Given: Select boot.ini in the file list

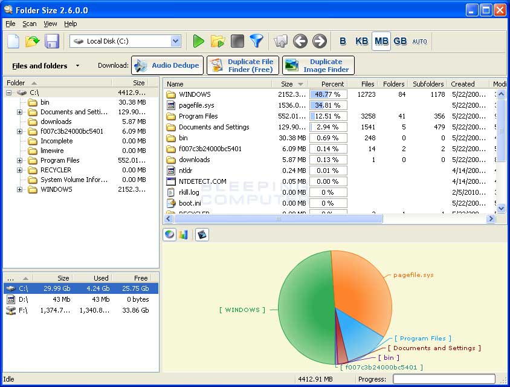Looking at the screenshot, I should coord(190,203).
